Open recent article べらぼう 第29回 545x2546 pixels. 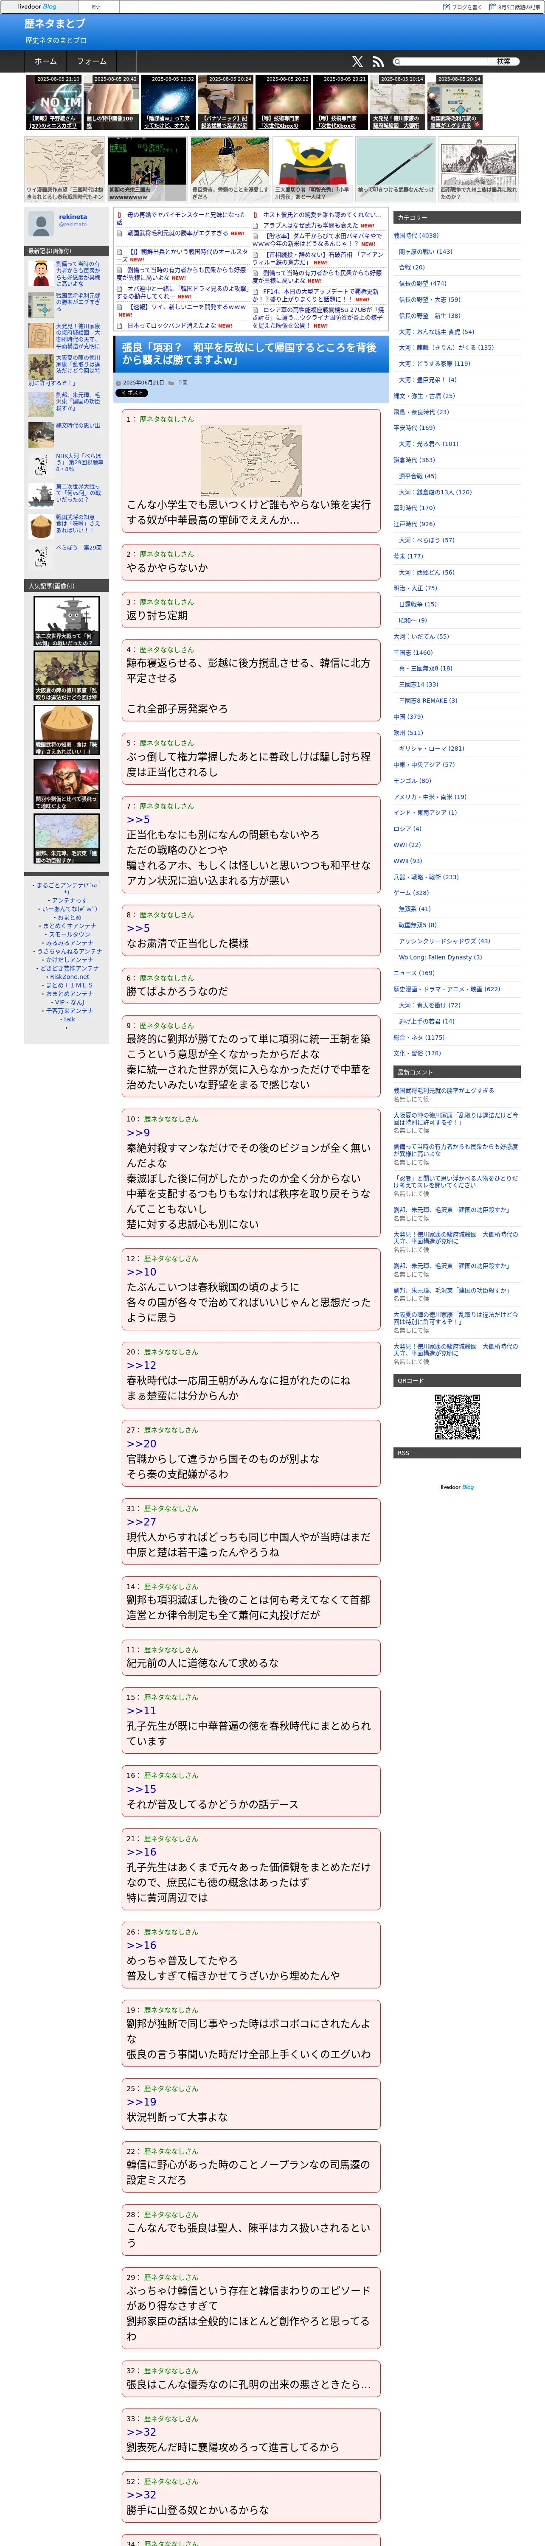click(x=78, y=547)
